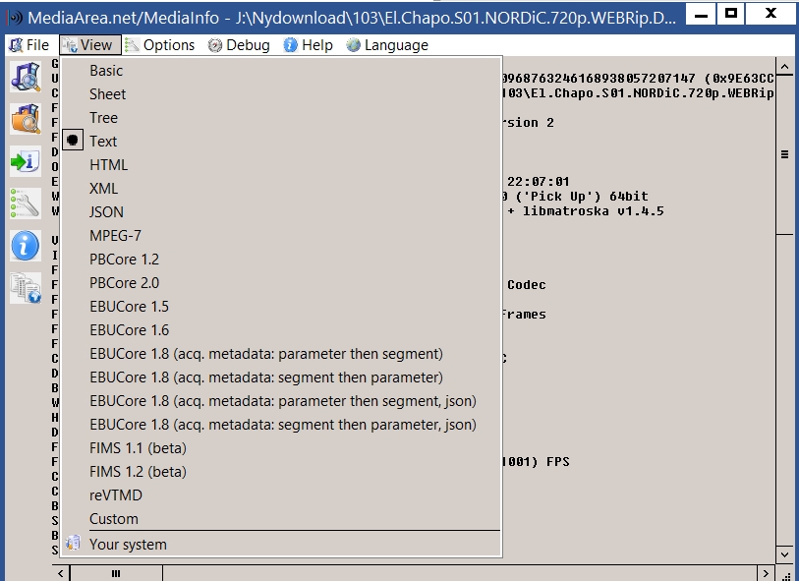Click the "Codec" text line

coord(527,285)
